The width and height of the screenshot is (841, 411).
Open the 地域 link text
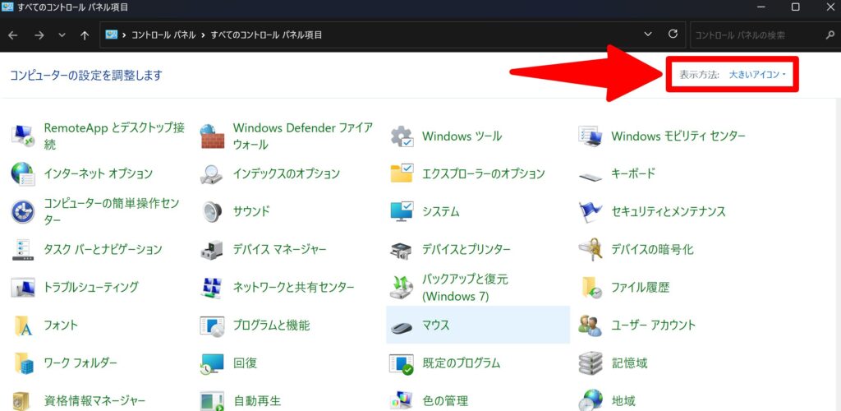click(x=623, y=401)
